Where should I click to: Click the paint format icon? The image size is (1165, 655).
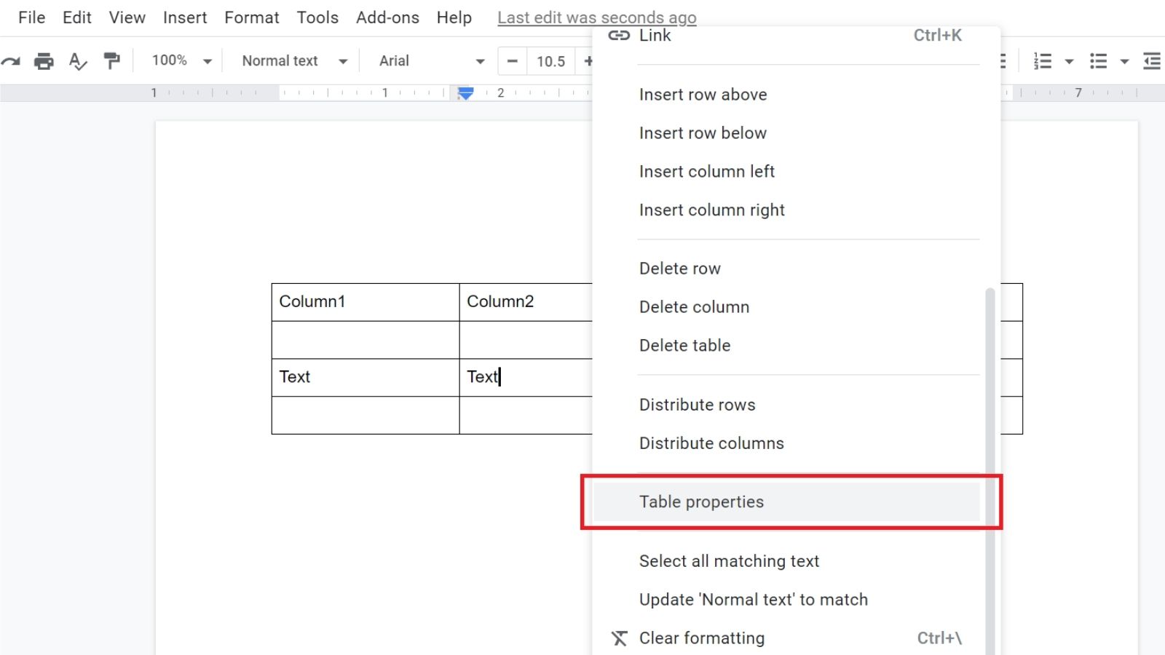coord(111,61)
